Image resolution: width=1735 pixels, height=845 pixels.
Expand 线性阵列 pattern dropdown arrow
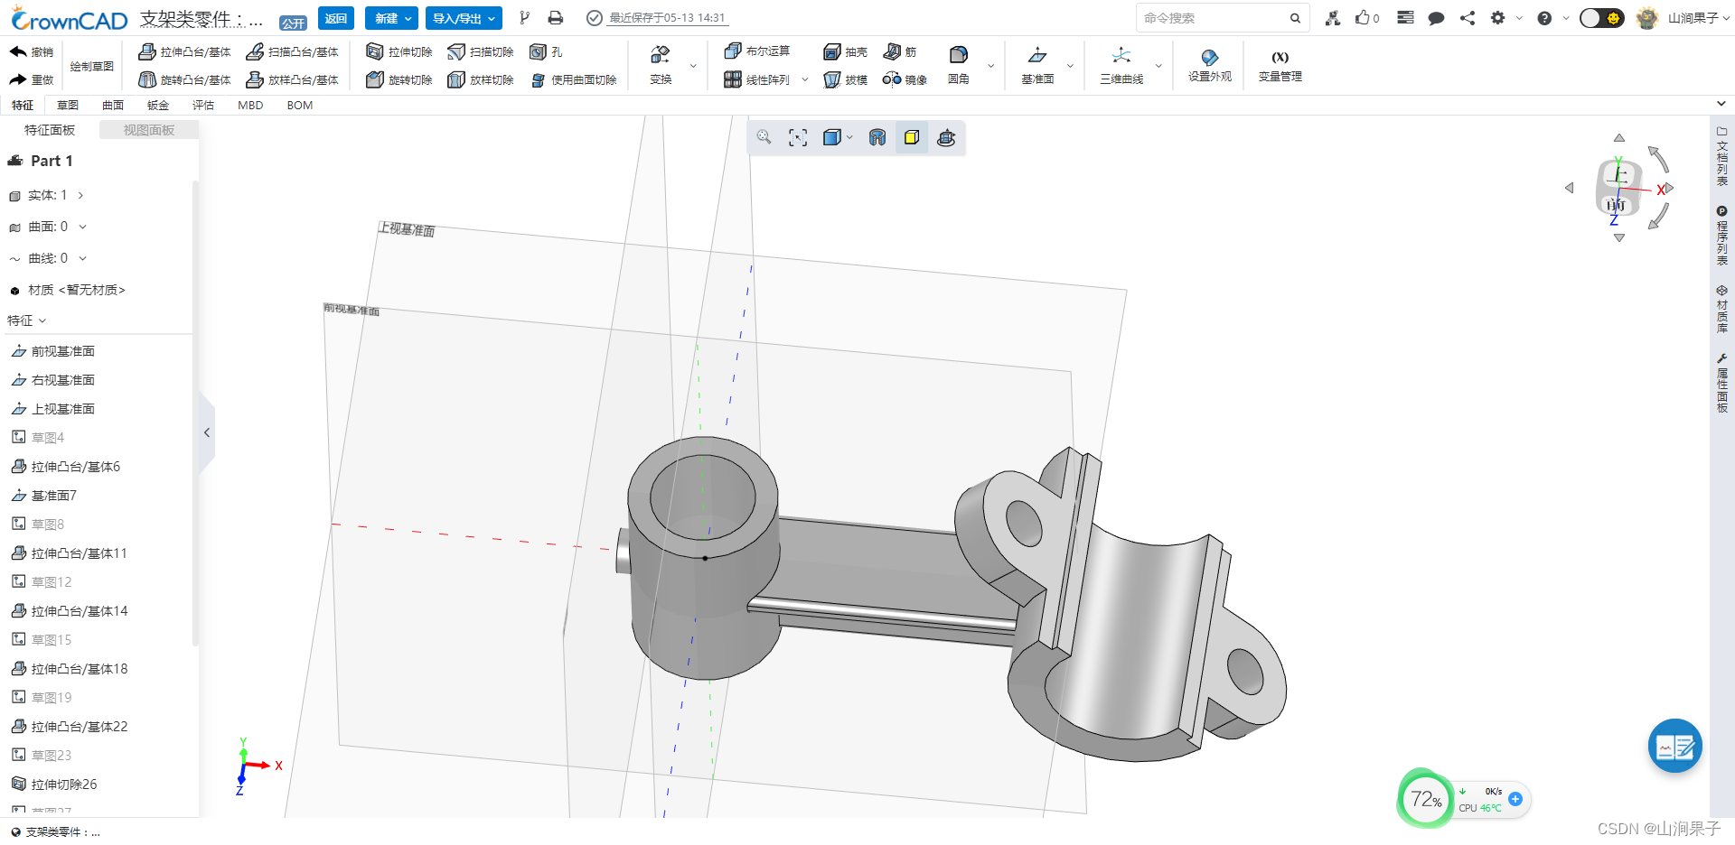805,80
